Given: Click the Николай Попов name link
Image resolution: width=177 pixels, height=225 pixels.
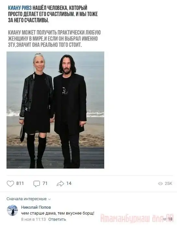Looking at the screenshot, I should (36, 207).
